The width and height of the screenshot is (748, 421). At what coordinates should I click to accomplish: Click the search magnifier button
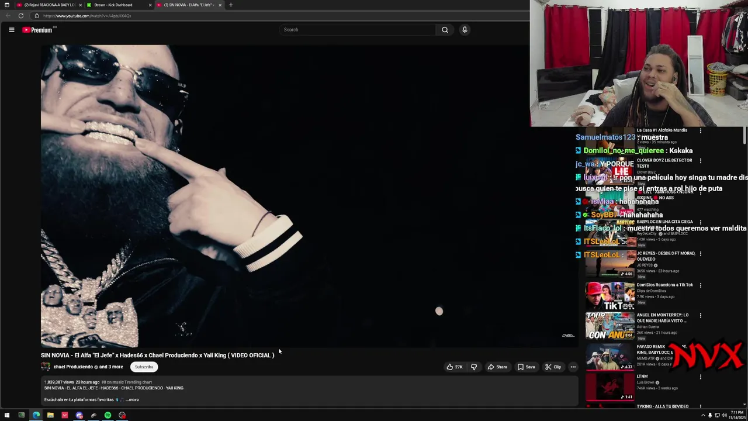445,30
